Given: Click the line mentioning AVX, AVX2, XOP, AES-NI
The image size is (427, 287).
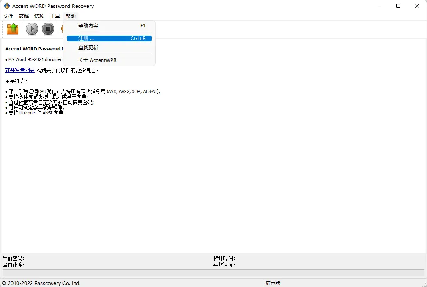Looking at the screenshot, I should tap(83, 91).
